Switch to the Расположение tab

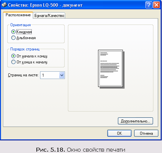click(18, 15)
